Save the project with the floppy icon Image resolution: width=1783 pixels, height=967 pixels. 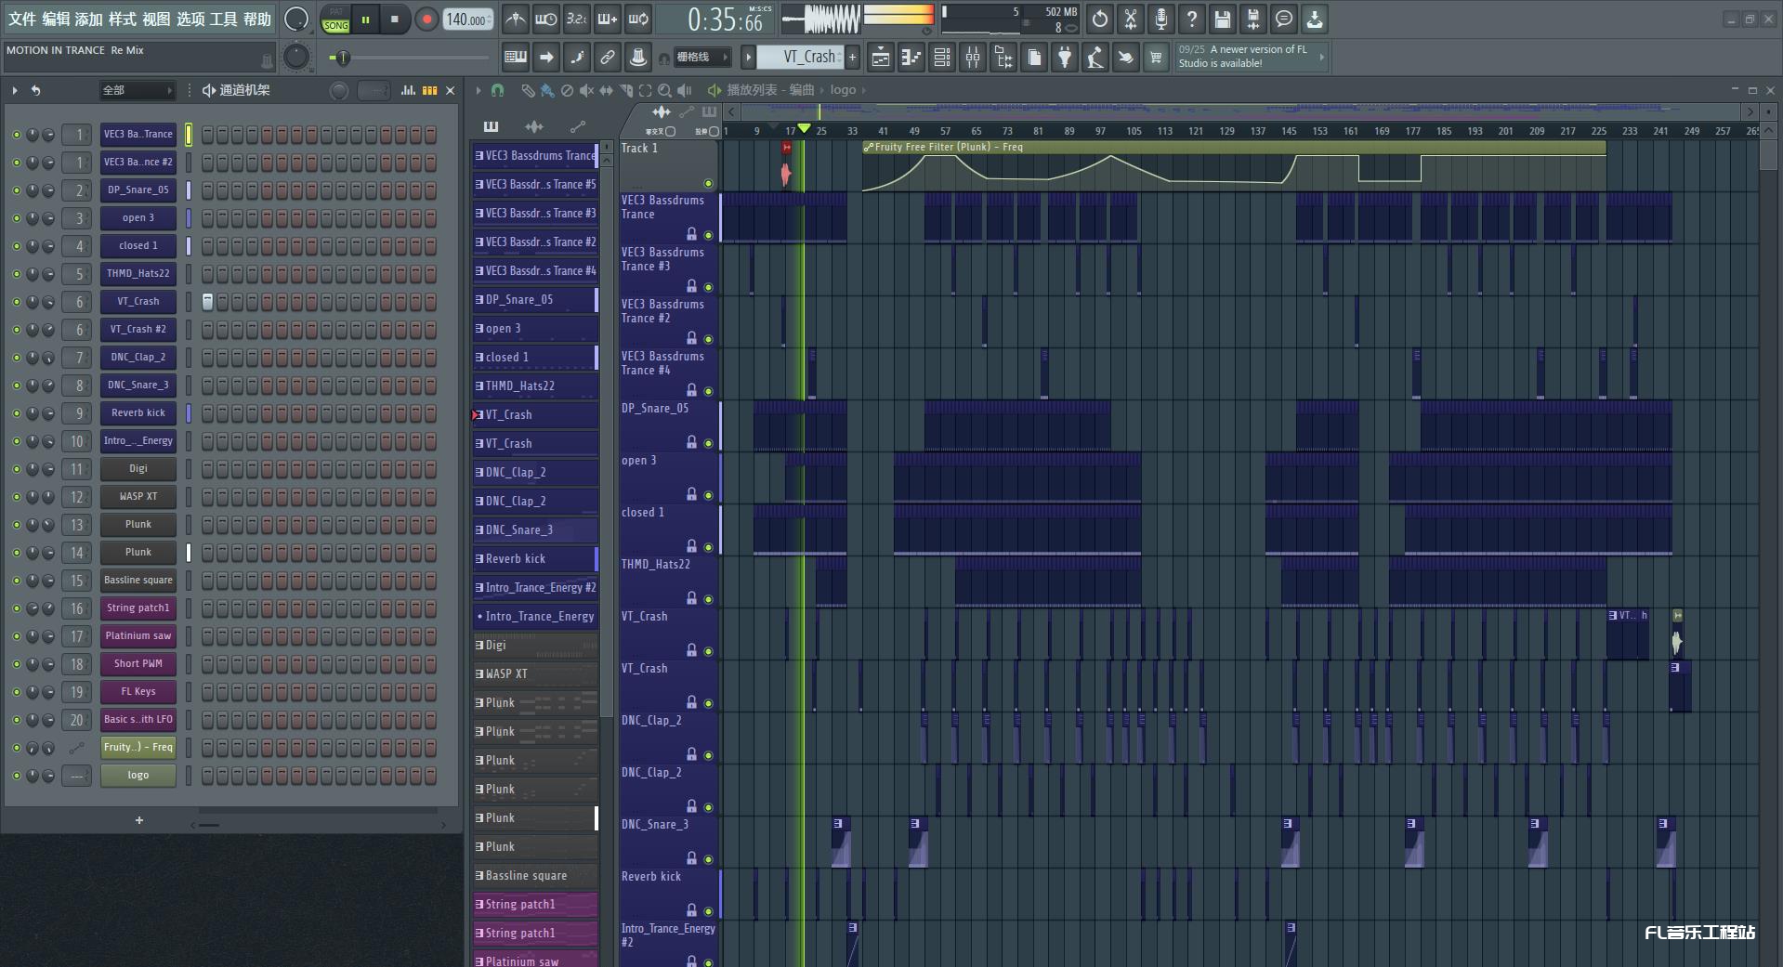tap(1223, 19)
